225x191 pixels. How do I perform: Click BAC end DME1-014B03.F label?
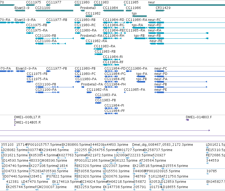(199, 117)
